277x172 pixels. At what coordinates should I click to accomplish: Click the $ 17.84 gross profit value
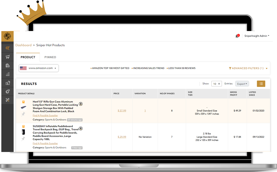coord(237,137)
